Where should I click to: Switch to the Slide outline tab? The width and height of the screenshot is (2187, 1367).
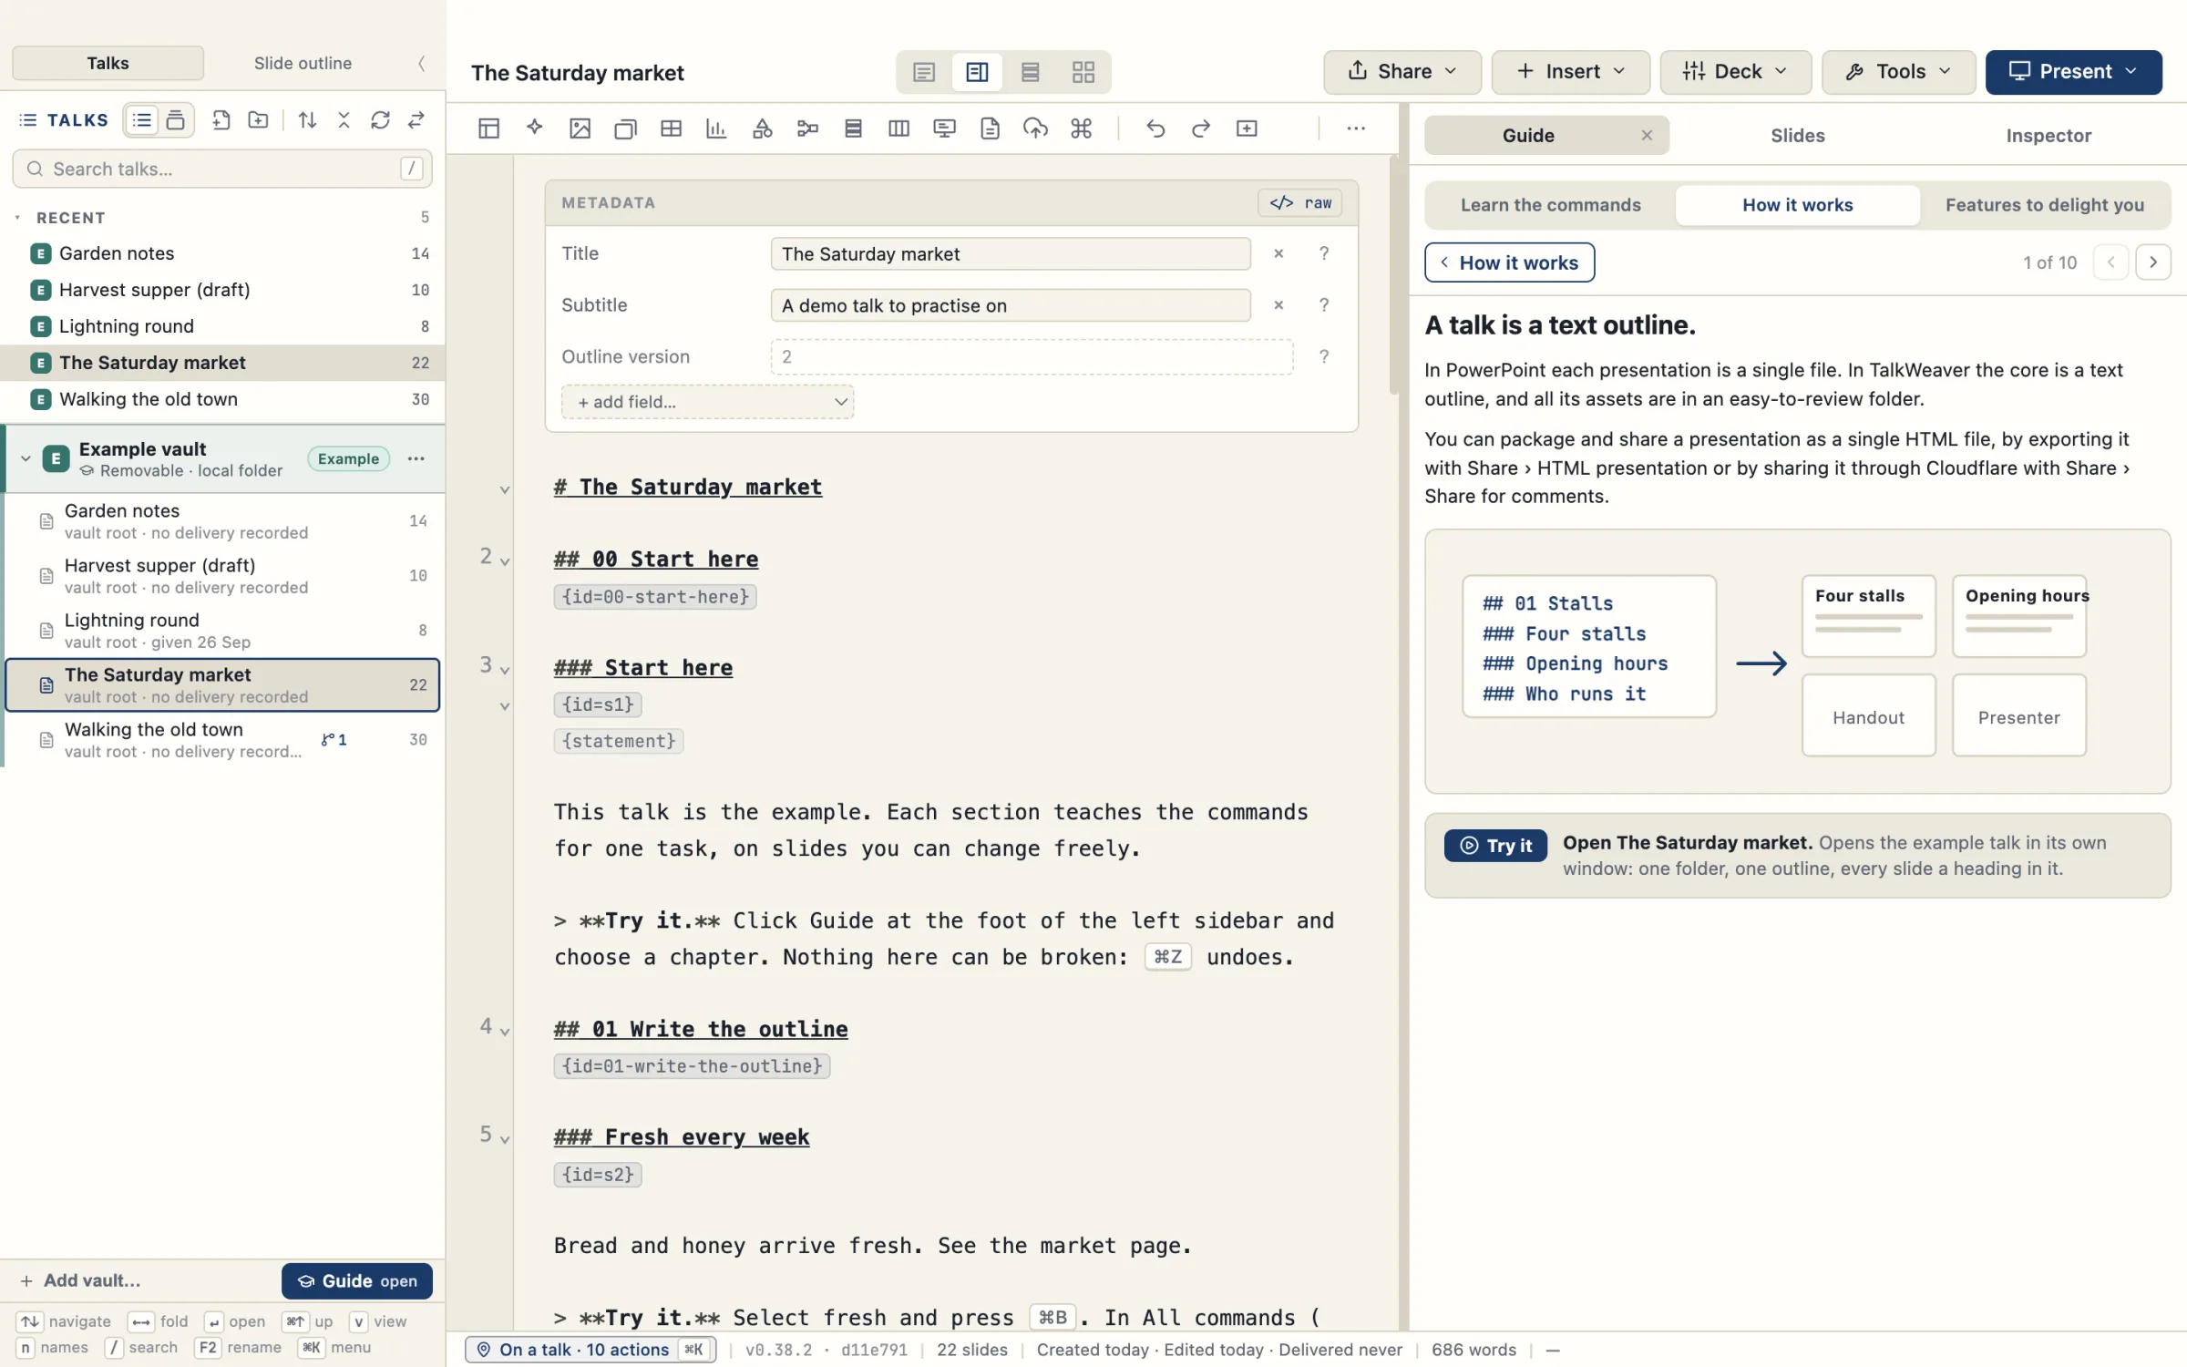tap(303, 63)
